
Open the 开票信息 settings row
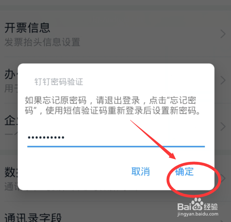(115, 34)
